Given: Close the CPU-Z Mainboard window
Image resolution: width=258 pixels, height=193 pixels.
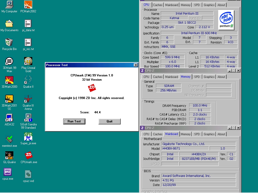Looking at the screenshot, I should [238, 128].
